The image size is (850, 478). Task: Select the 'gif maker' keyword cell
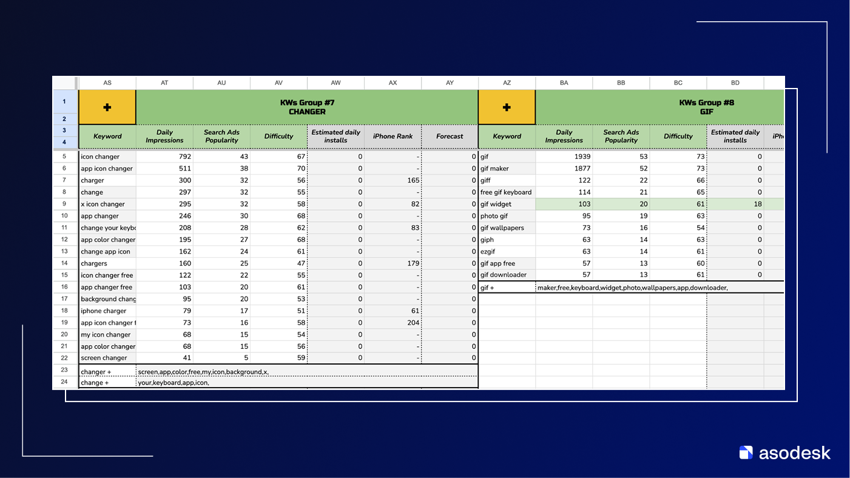click(507, 169)
